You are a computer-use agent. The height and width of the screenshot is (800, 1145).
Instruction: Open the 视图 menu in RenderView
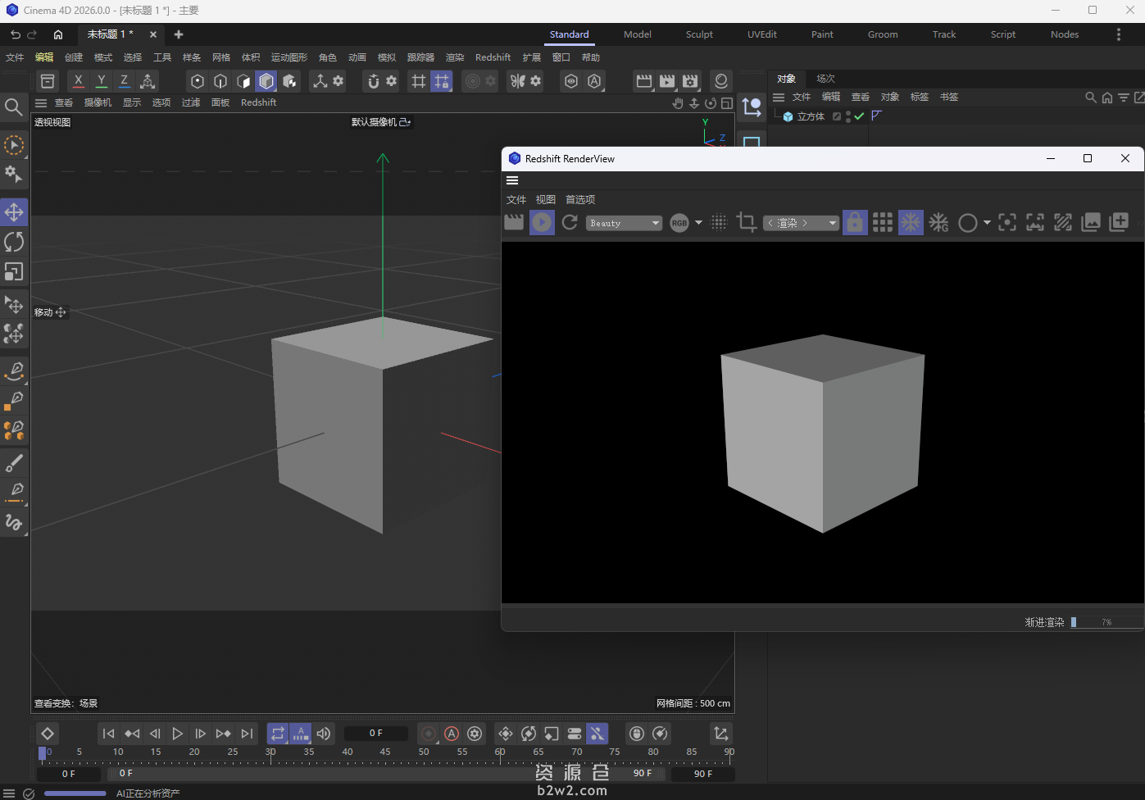[545, 198]
